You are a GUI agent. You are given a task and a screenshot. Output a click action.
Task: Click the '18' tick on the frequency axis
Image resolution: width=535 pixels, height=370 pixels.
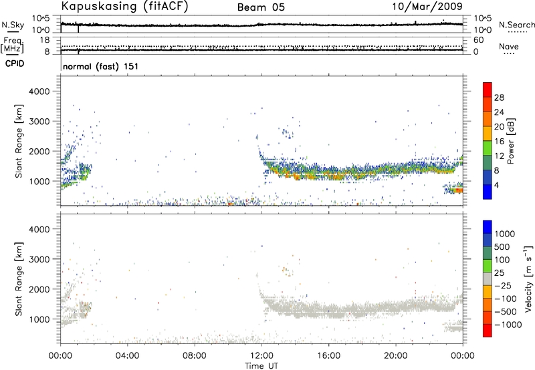click(45, 40)
